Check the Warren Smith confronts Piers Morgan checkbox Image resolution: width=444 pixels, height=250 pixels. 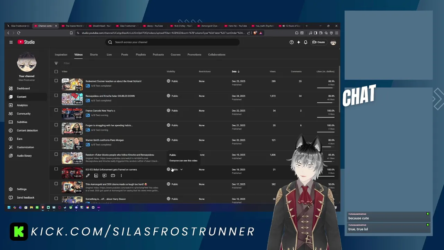pos(56,140)
